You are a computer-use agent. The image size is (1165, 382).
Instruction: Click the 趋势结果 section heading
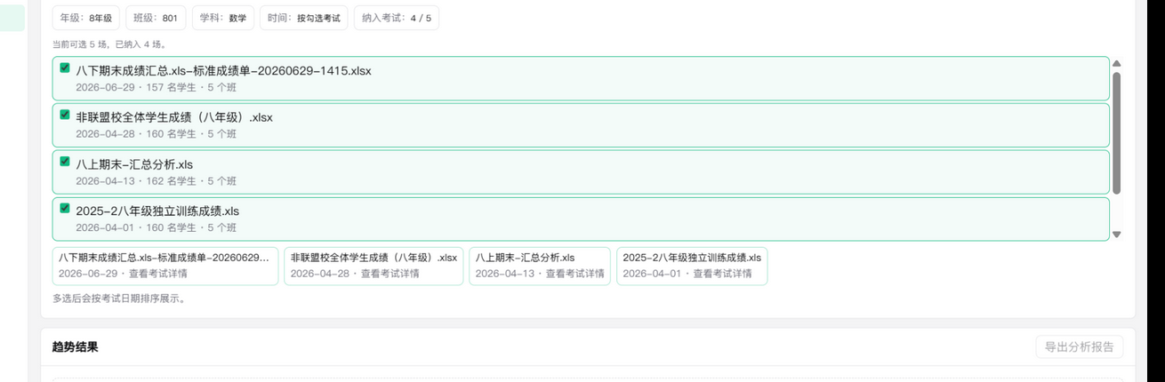(76, 347)
